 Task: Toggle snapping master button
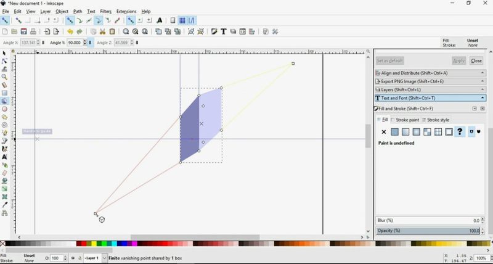pyautogui.click(x=5, y=20)
